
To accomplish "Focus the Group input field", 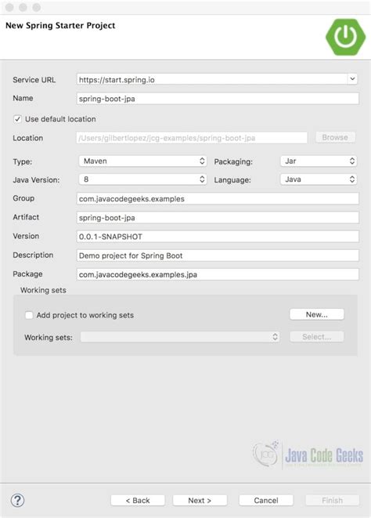I will [x=218, y=198].
